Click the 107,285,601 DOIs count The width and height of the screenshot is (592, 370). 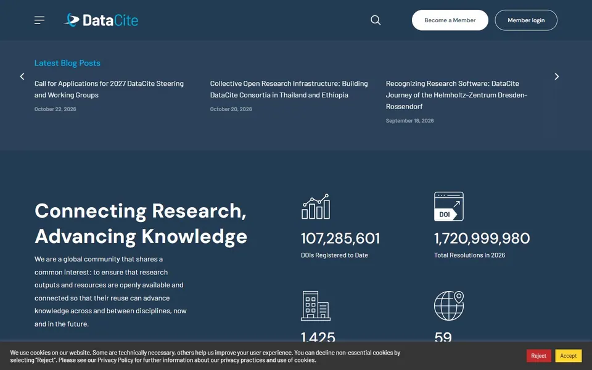(340, 238)
